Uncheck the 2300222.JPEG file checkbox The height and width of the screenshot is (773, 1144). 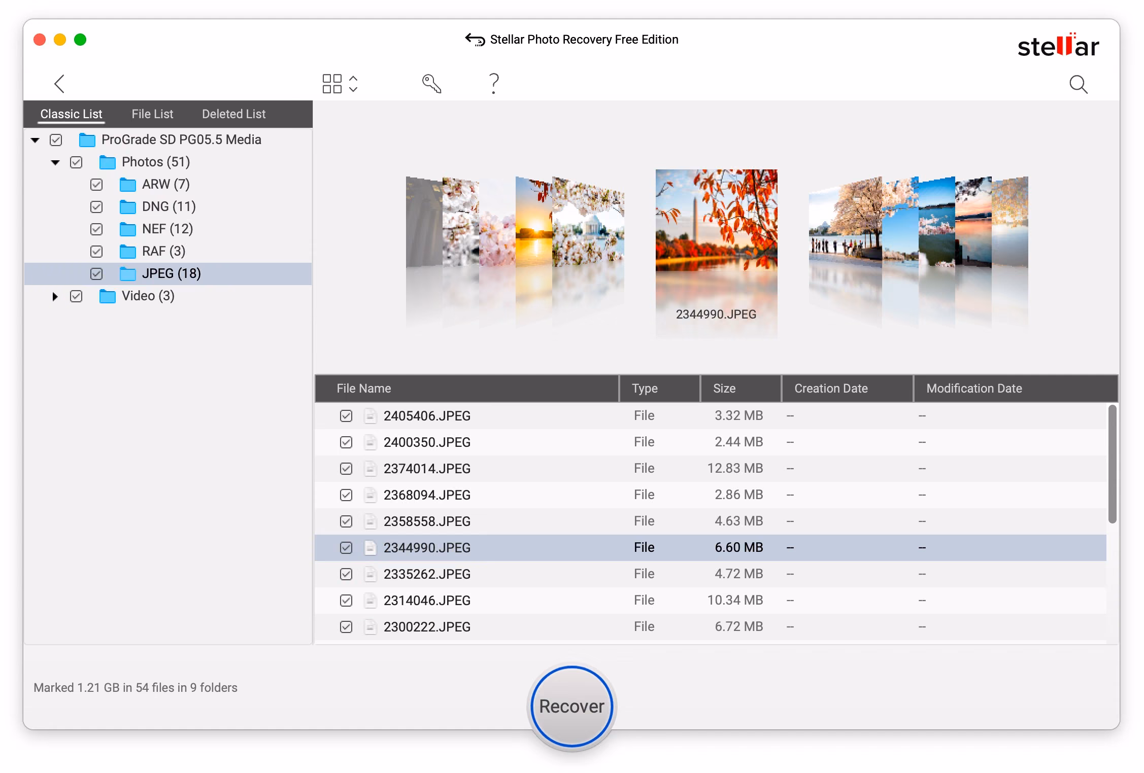346,627
